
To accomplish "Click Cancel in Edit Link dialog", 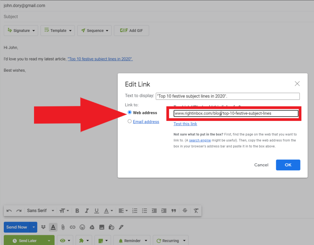I will coord(261,165).
